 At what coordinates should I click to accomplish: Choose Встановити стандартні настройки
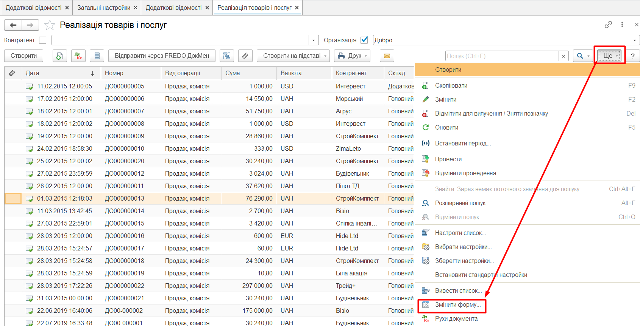(527, 275)
